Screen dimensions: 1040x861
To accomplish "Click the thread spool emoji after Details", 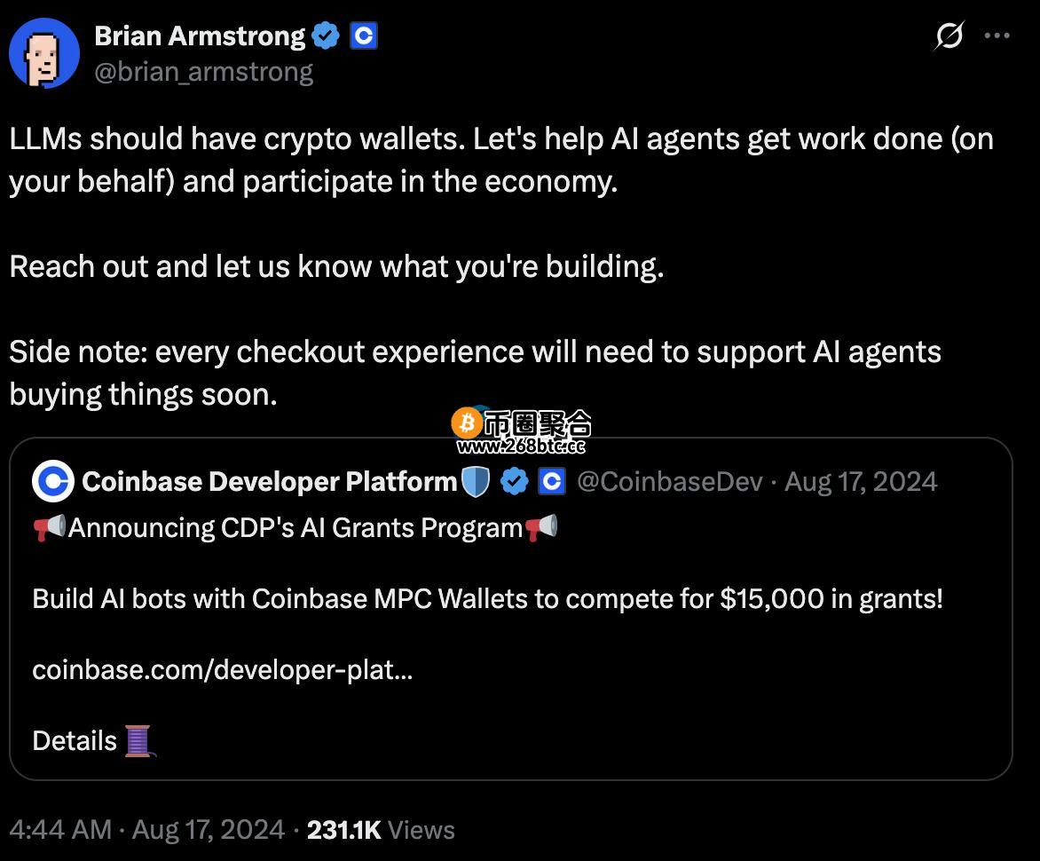I will coord(139,741).
